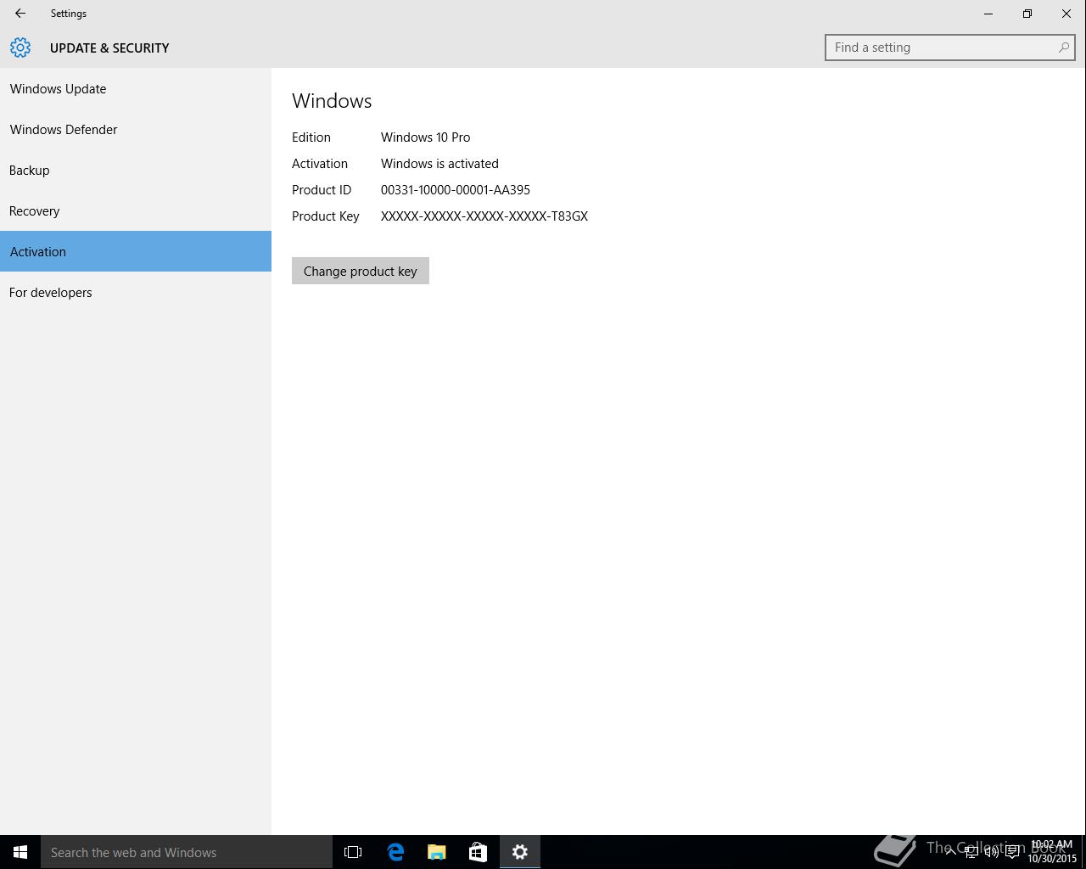Screen dimensions: 1086x869
Task: Click the Change product key button
Action: (x=361, y=271)
